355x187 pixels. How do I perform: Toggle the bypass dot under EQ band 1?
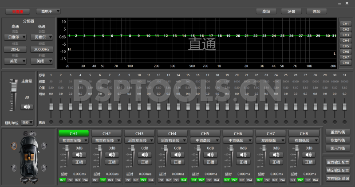coord(51,122)
